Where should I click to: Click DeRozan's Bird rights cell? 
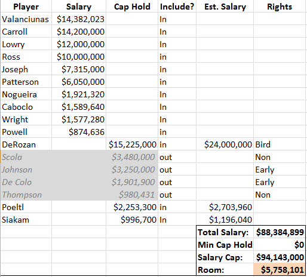[280, 144]
